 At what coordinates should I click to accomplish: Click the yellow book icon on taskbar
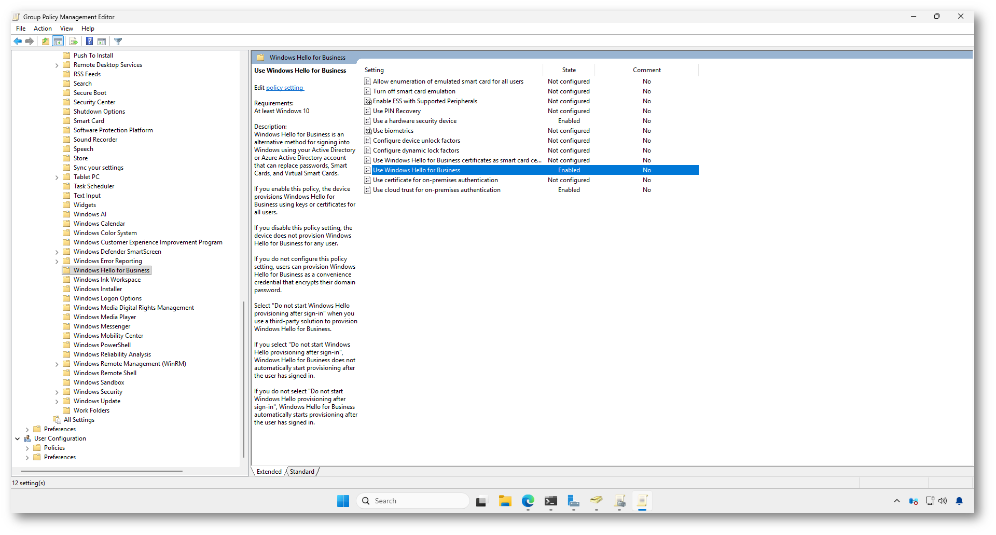(597, 501)
